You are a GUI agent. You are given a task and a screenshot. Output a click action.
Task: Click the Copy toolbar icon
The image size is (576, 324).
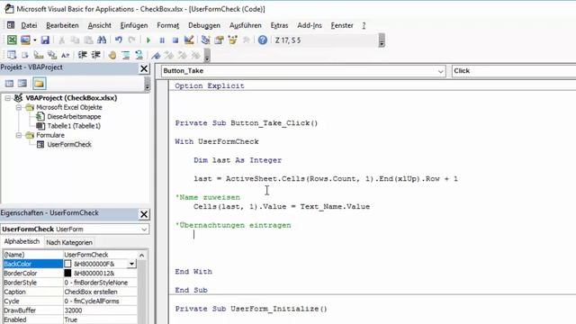[75, 40]
